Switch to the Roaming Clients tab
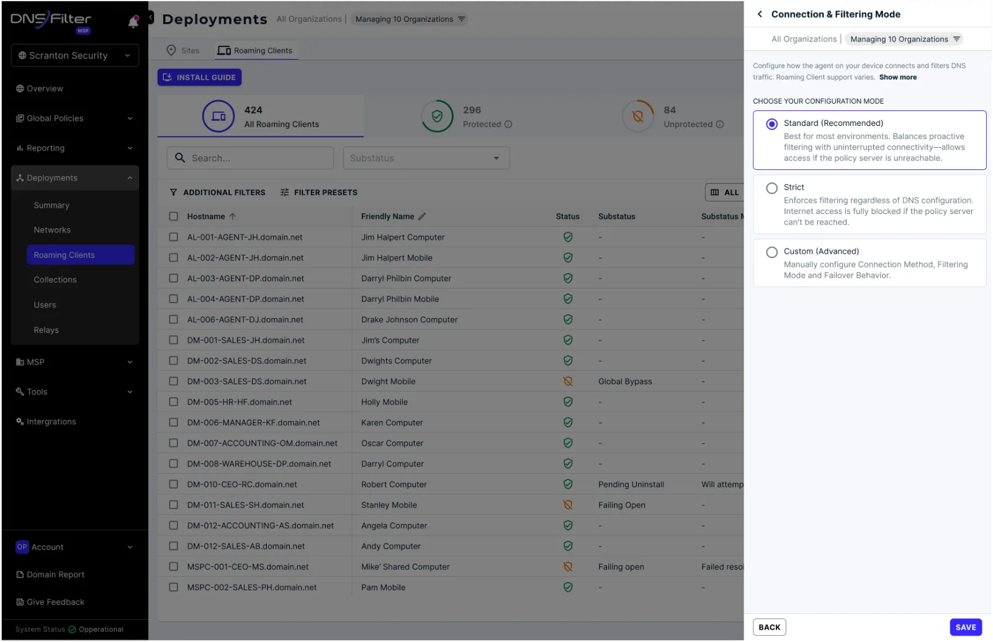This screenshot has width=993, height=642. [256, 50]
